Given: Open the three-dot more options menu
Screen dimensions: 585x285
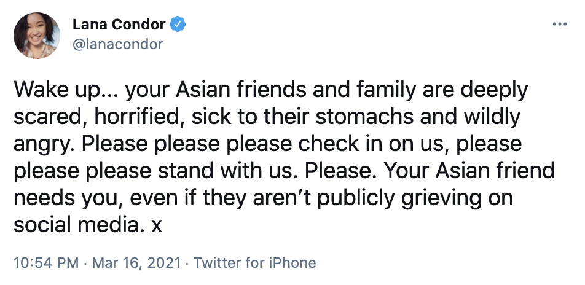Looking at the screenshot, I should tap(559, 25).
